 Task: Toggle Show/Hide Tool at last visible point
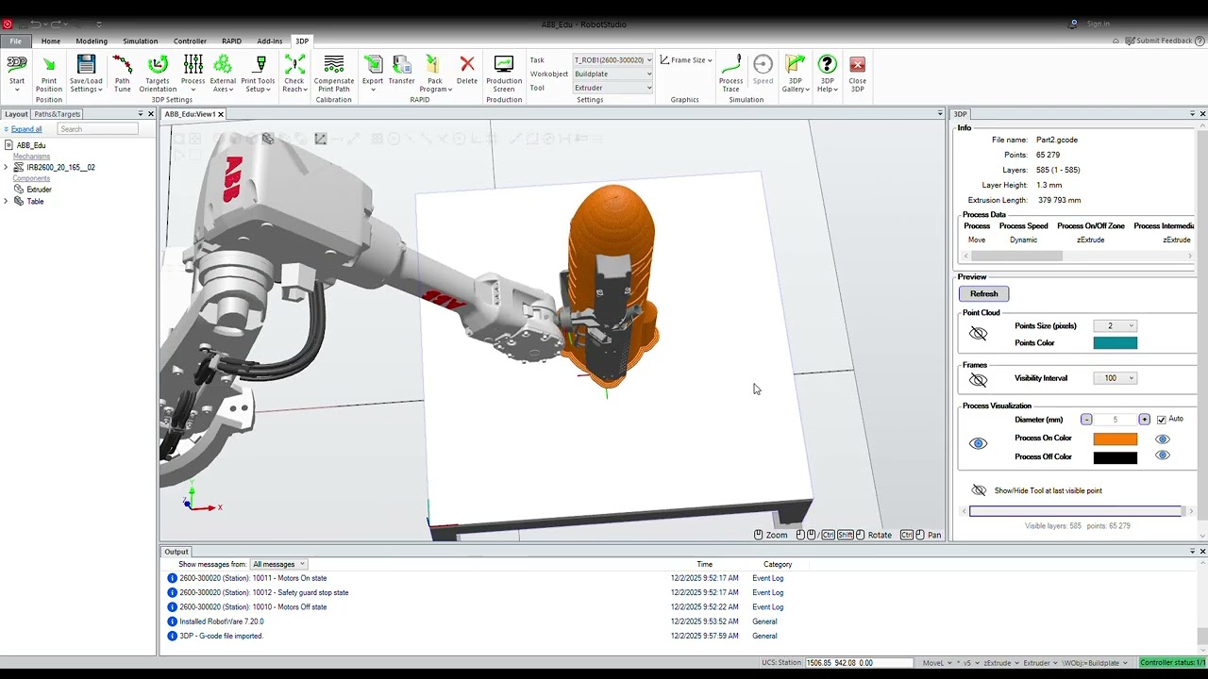979,490
